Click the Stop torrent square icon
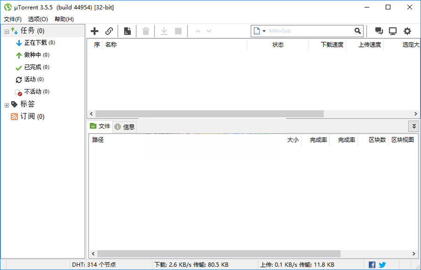The width and height of the screenshot is (421, 270). 178,31
